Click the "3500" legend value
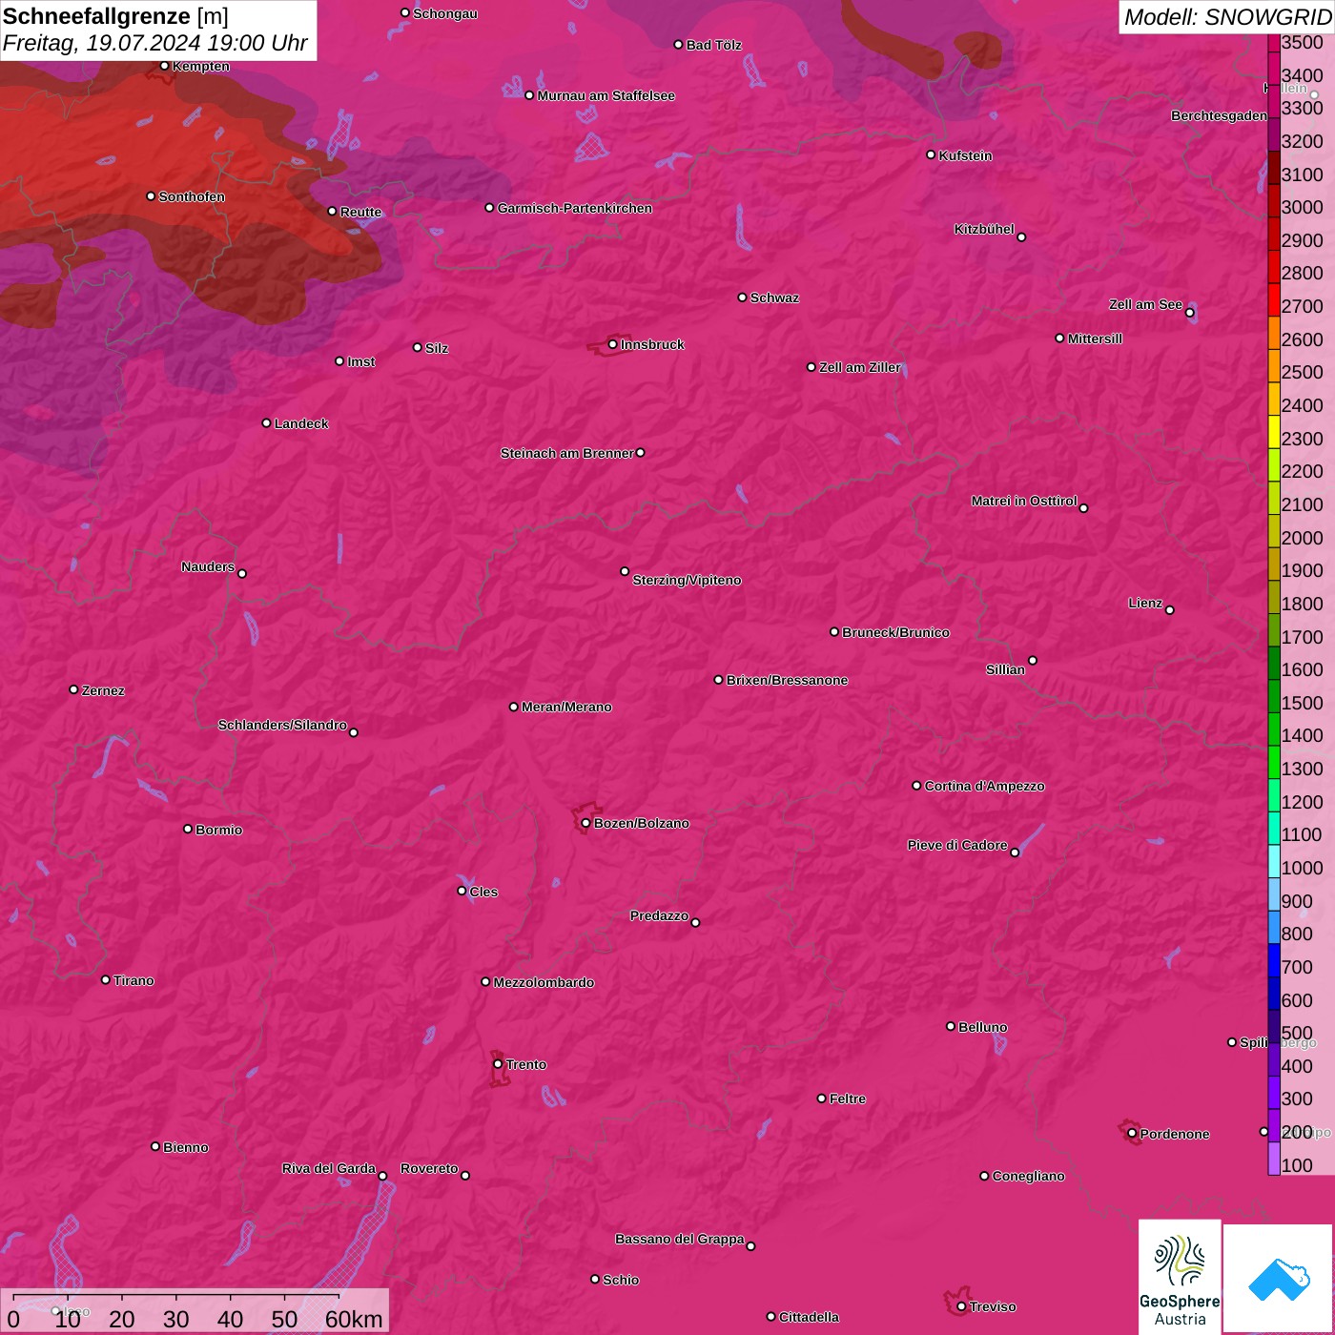The height and width of the screenshot is (1335, 1335). point(1303,43)
